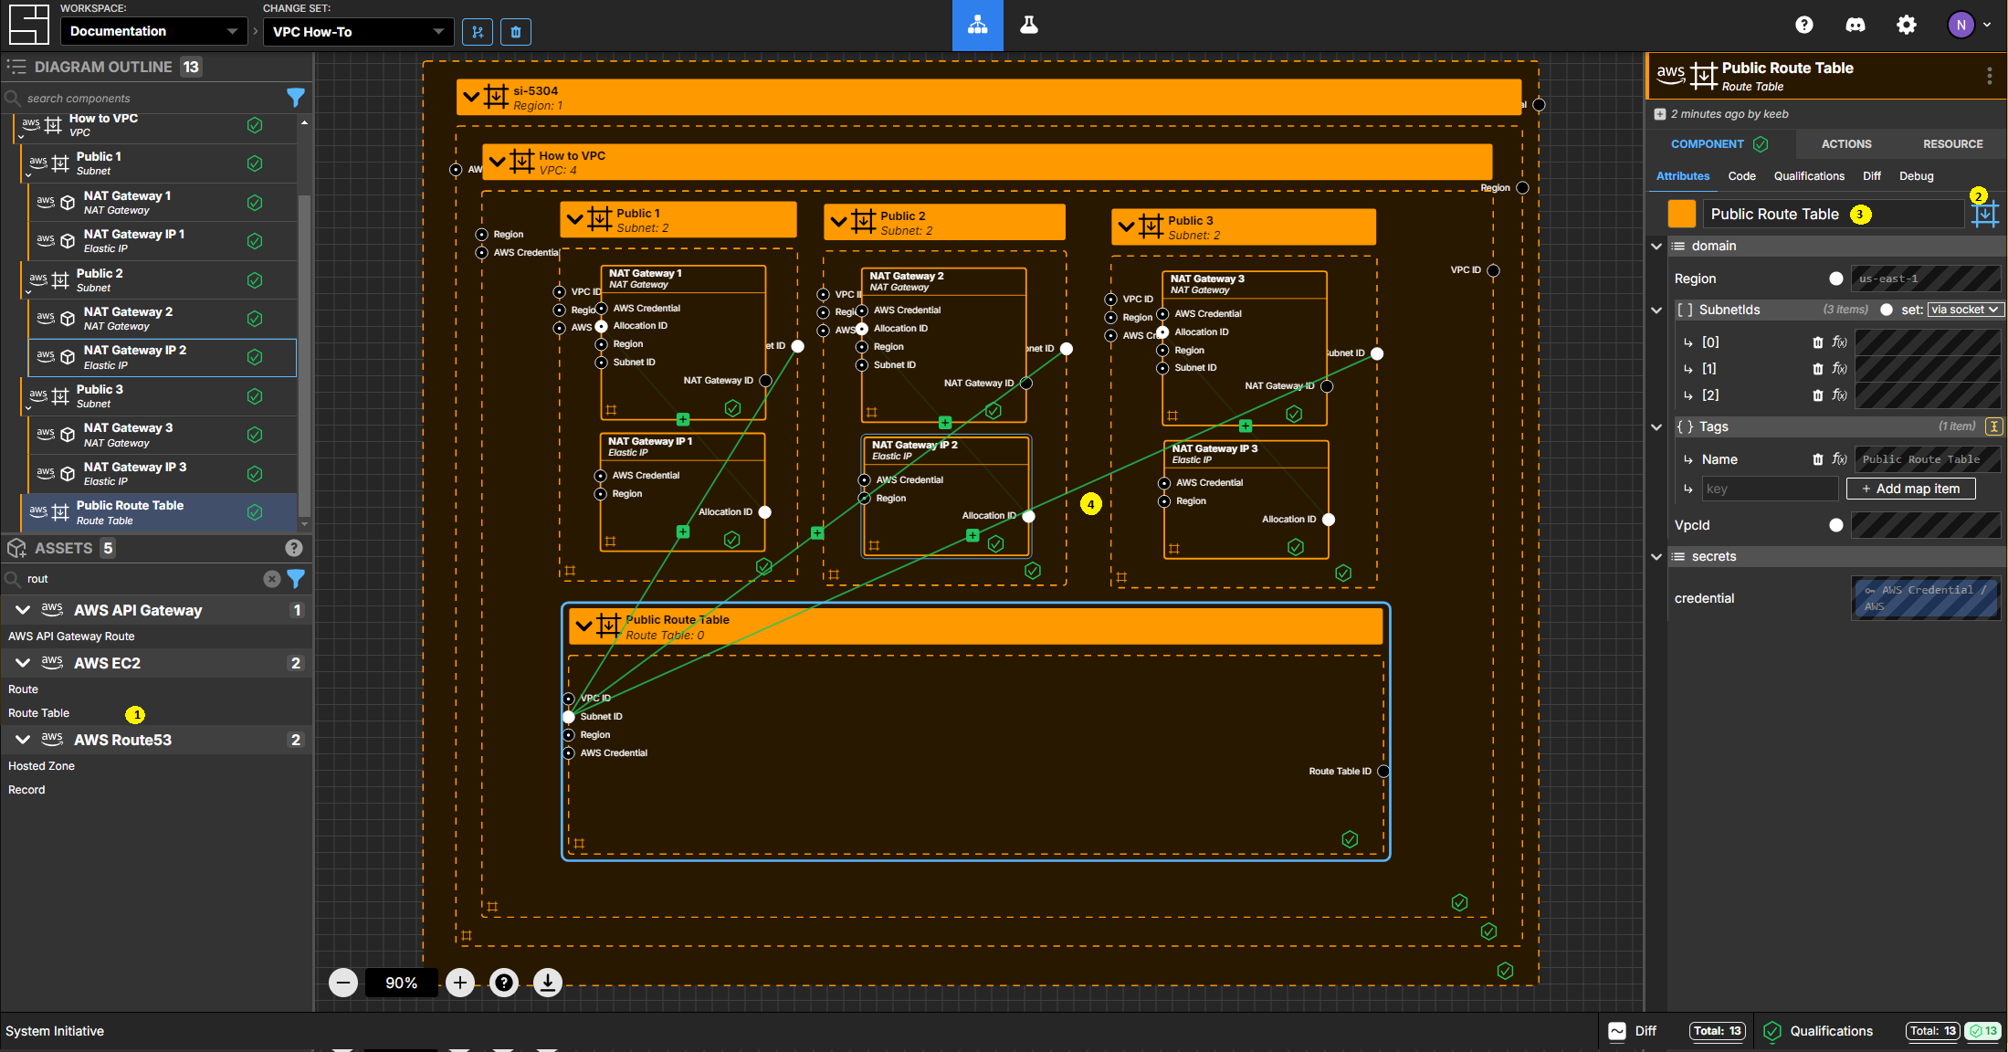Open the component kebab menu

[1989, 76]
